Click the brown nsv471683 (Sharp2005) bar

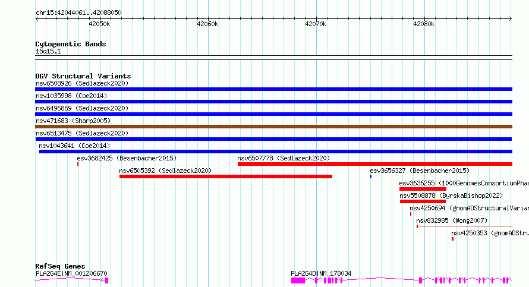(x=273, y=127)
